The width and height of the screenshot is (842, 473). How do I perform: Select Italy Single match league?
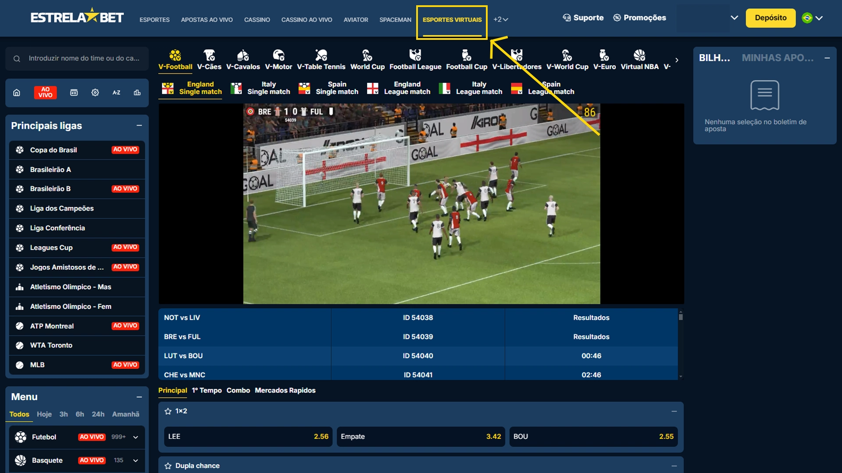260,88
